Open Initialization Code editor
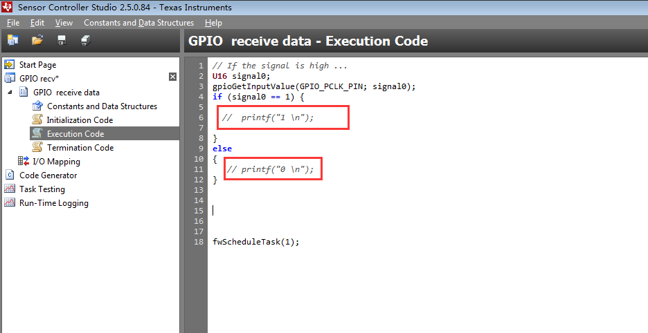This screenshot has height=333, width=648. click(x=80, y=120)
